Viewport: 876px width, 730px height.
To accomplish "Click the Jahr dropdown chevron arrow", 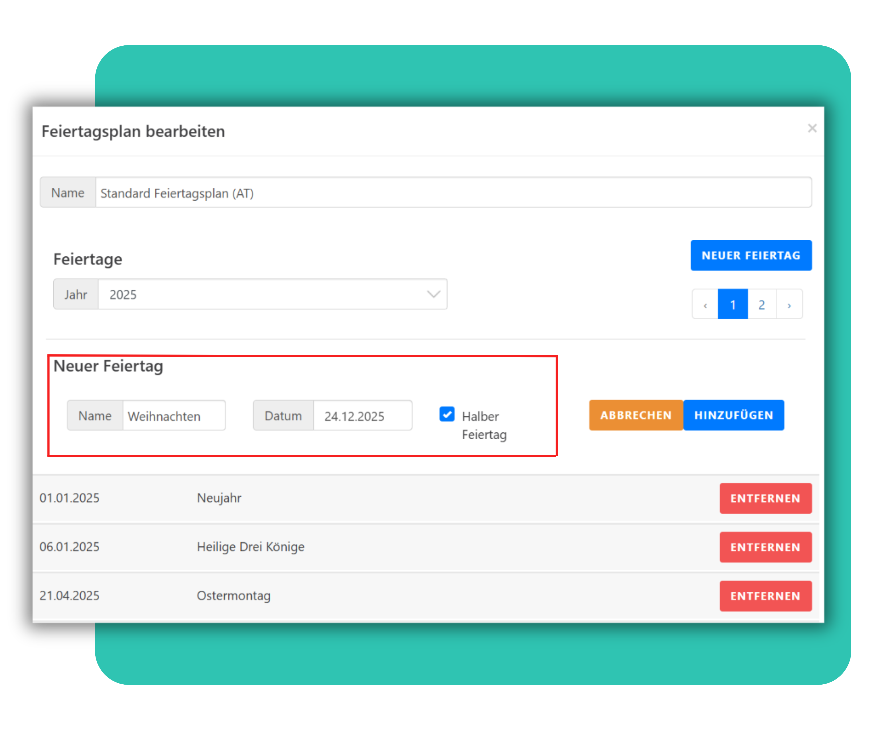I will point(433,294).
